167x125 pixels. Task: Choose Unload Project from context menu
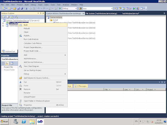click(x=43, y=97)
